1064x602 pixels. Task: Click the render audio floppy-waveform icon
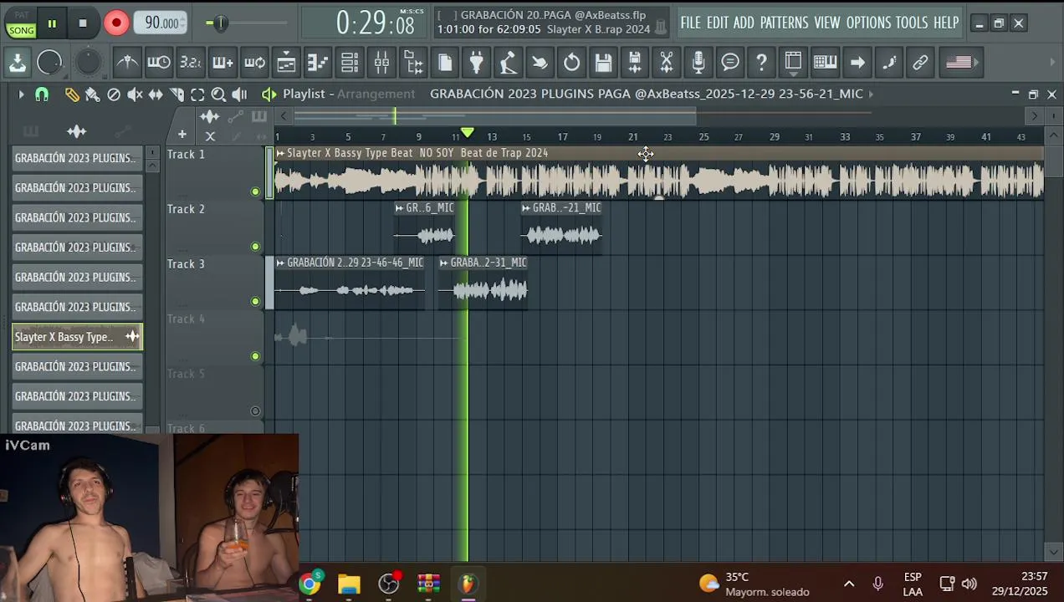tap(635, 62)
